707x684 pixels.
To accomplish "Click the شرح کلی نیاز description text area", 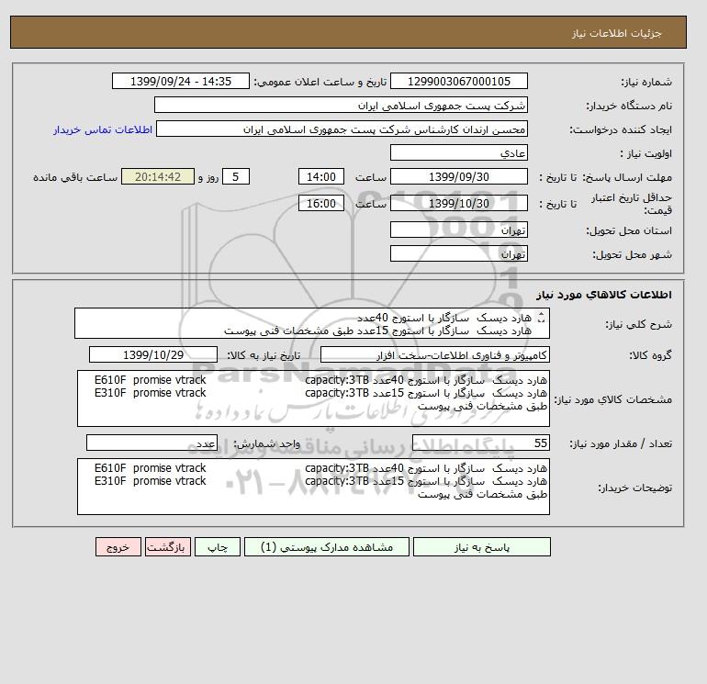I will 312,324.
